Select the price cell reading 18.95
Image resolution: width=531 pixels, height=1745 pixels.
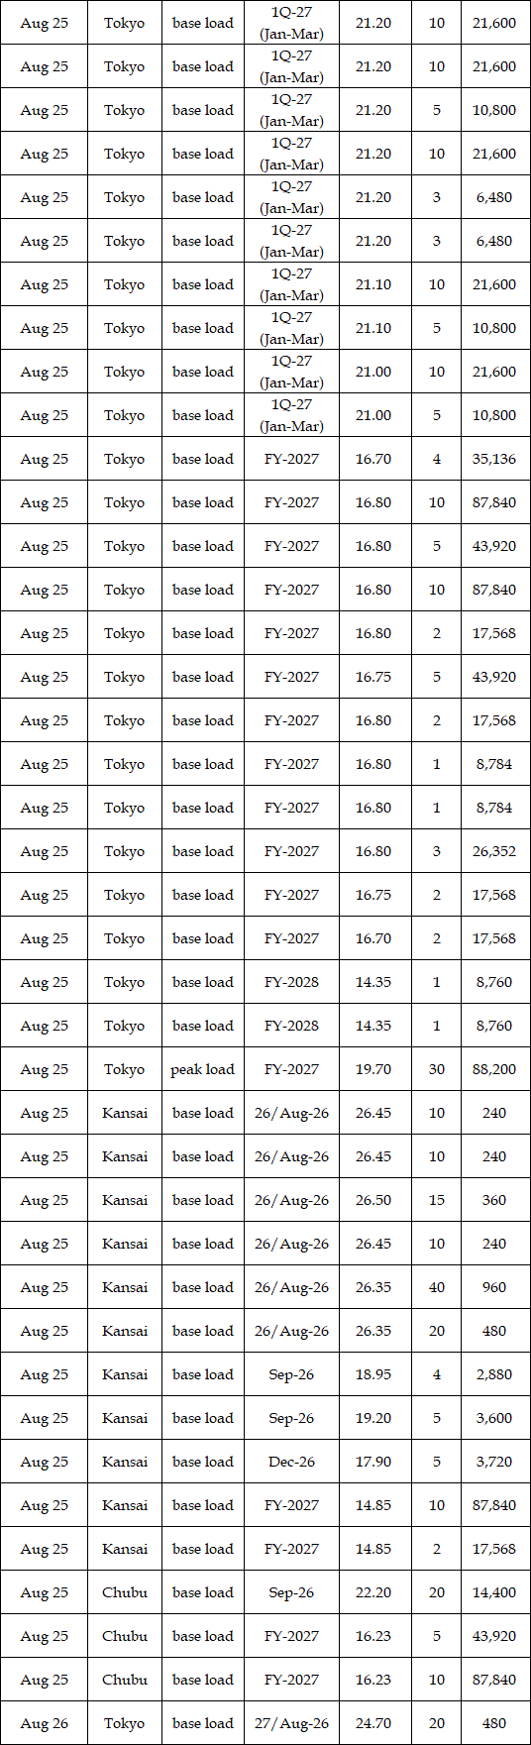pos(373,1374)
